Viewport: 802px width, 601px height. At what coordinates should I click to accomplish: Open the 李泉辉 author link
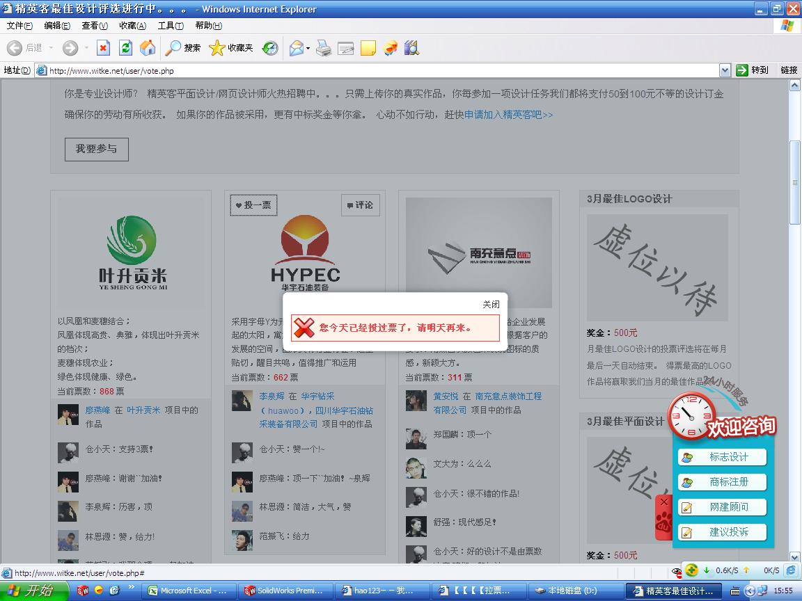pos(272,396)
